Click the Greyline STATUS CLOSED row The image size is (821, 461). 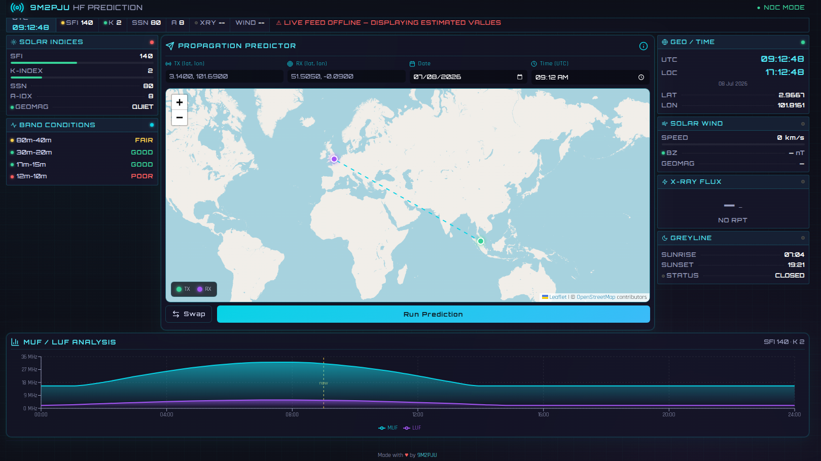pyautogui.click(x=733, y=276)
